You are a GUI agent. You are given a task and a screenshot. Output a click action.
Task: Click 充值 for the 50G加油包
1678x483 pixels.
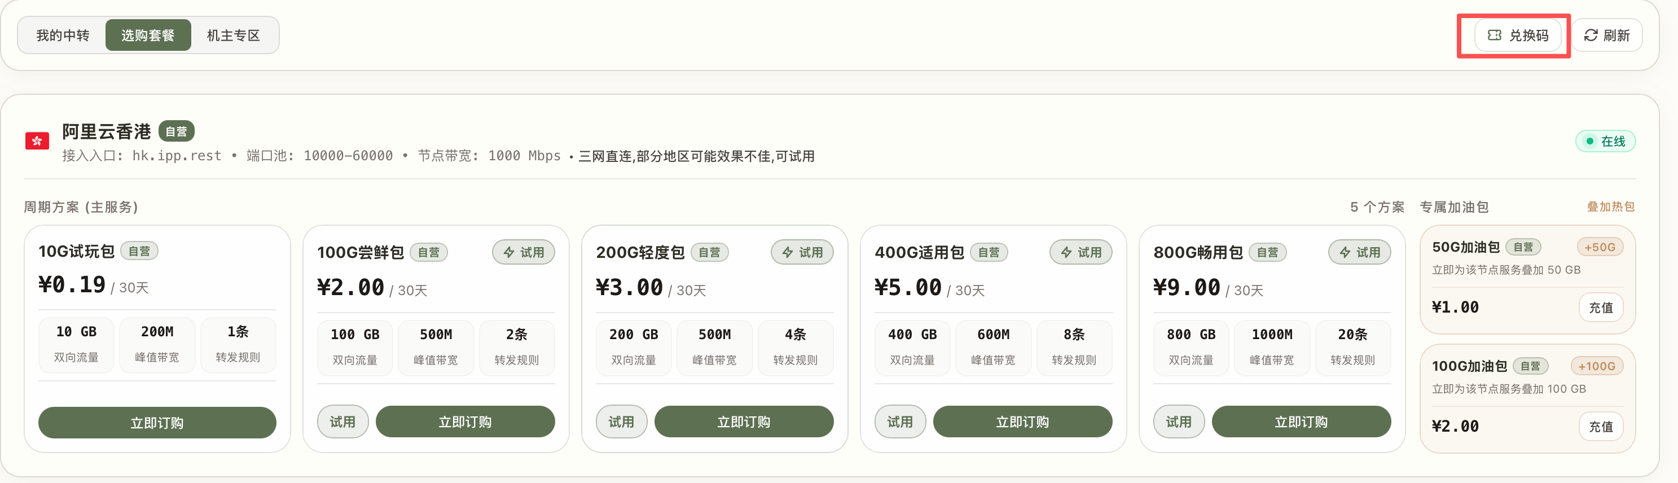pos(1601,308)
